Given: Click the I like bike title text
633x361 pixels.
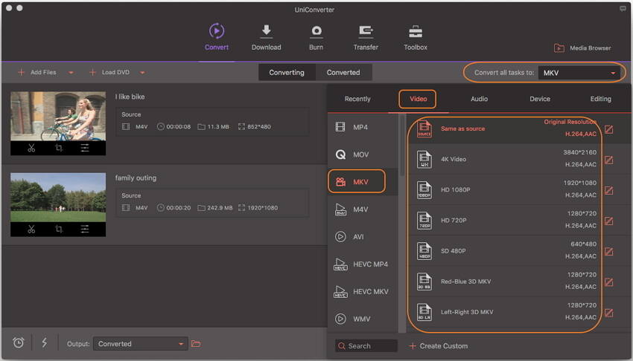Looking at the screenshot, I should tap(130, 97).
